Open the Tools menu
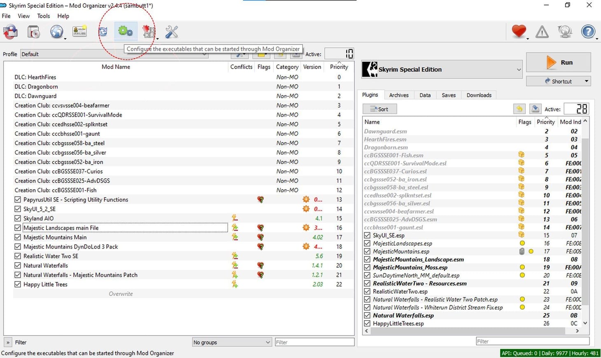This screenshot has width=601, height=358. pyautogui.click(x=43, y=16)
